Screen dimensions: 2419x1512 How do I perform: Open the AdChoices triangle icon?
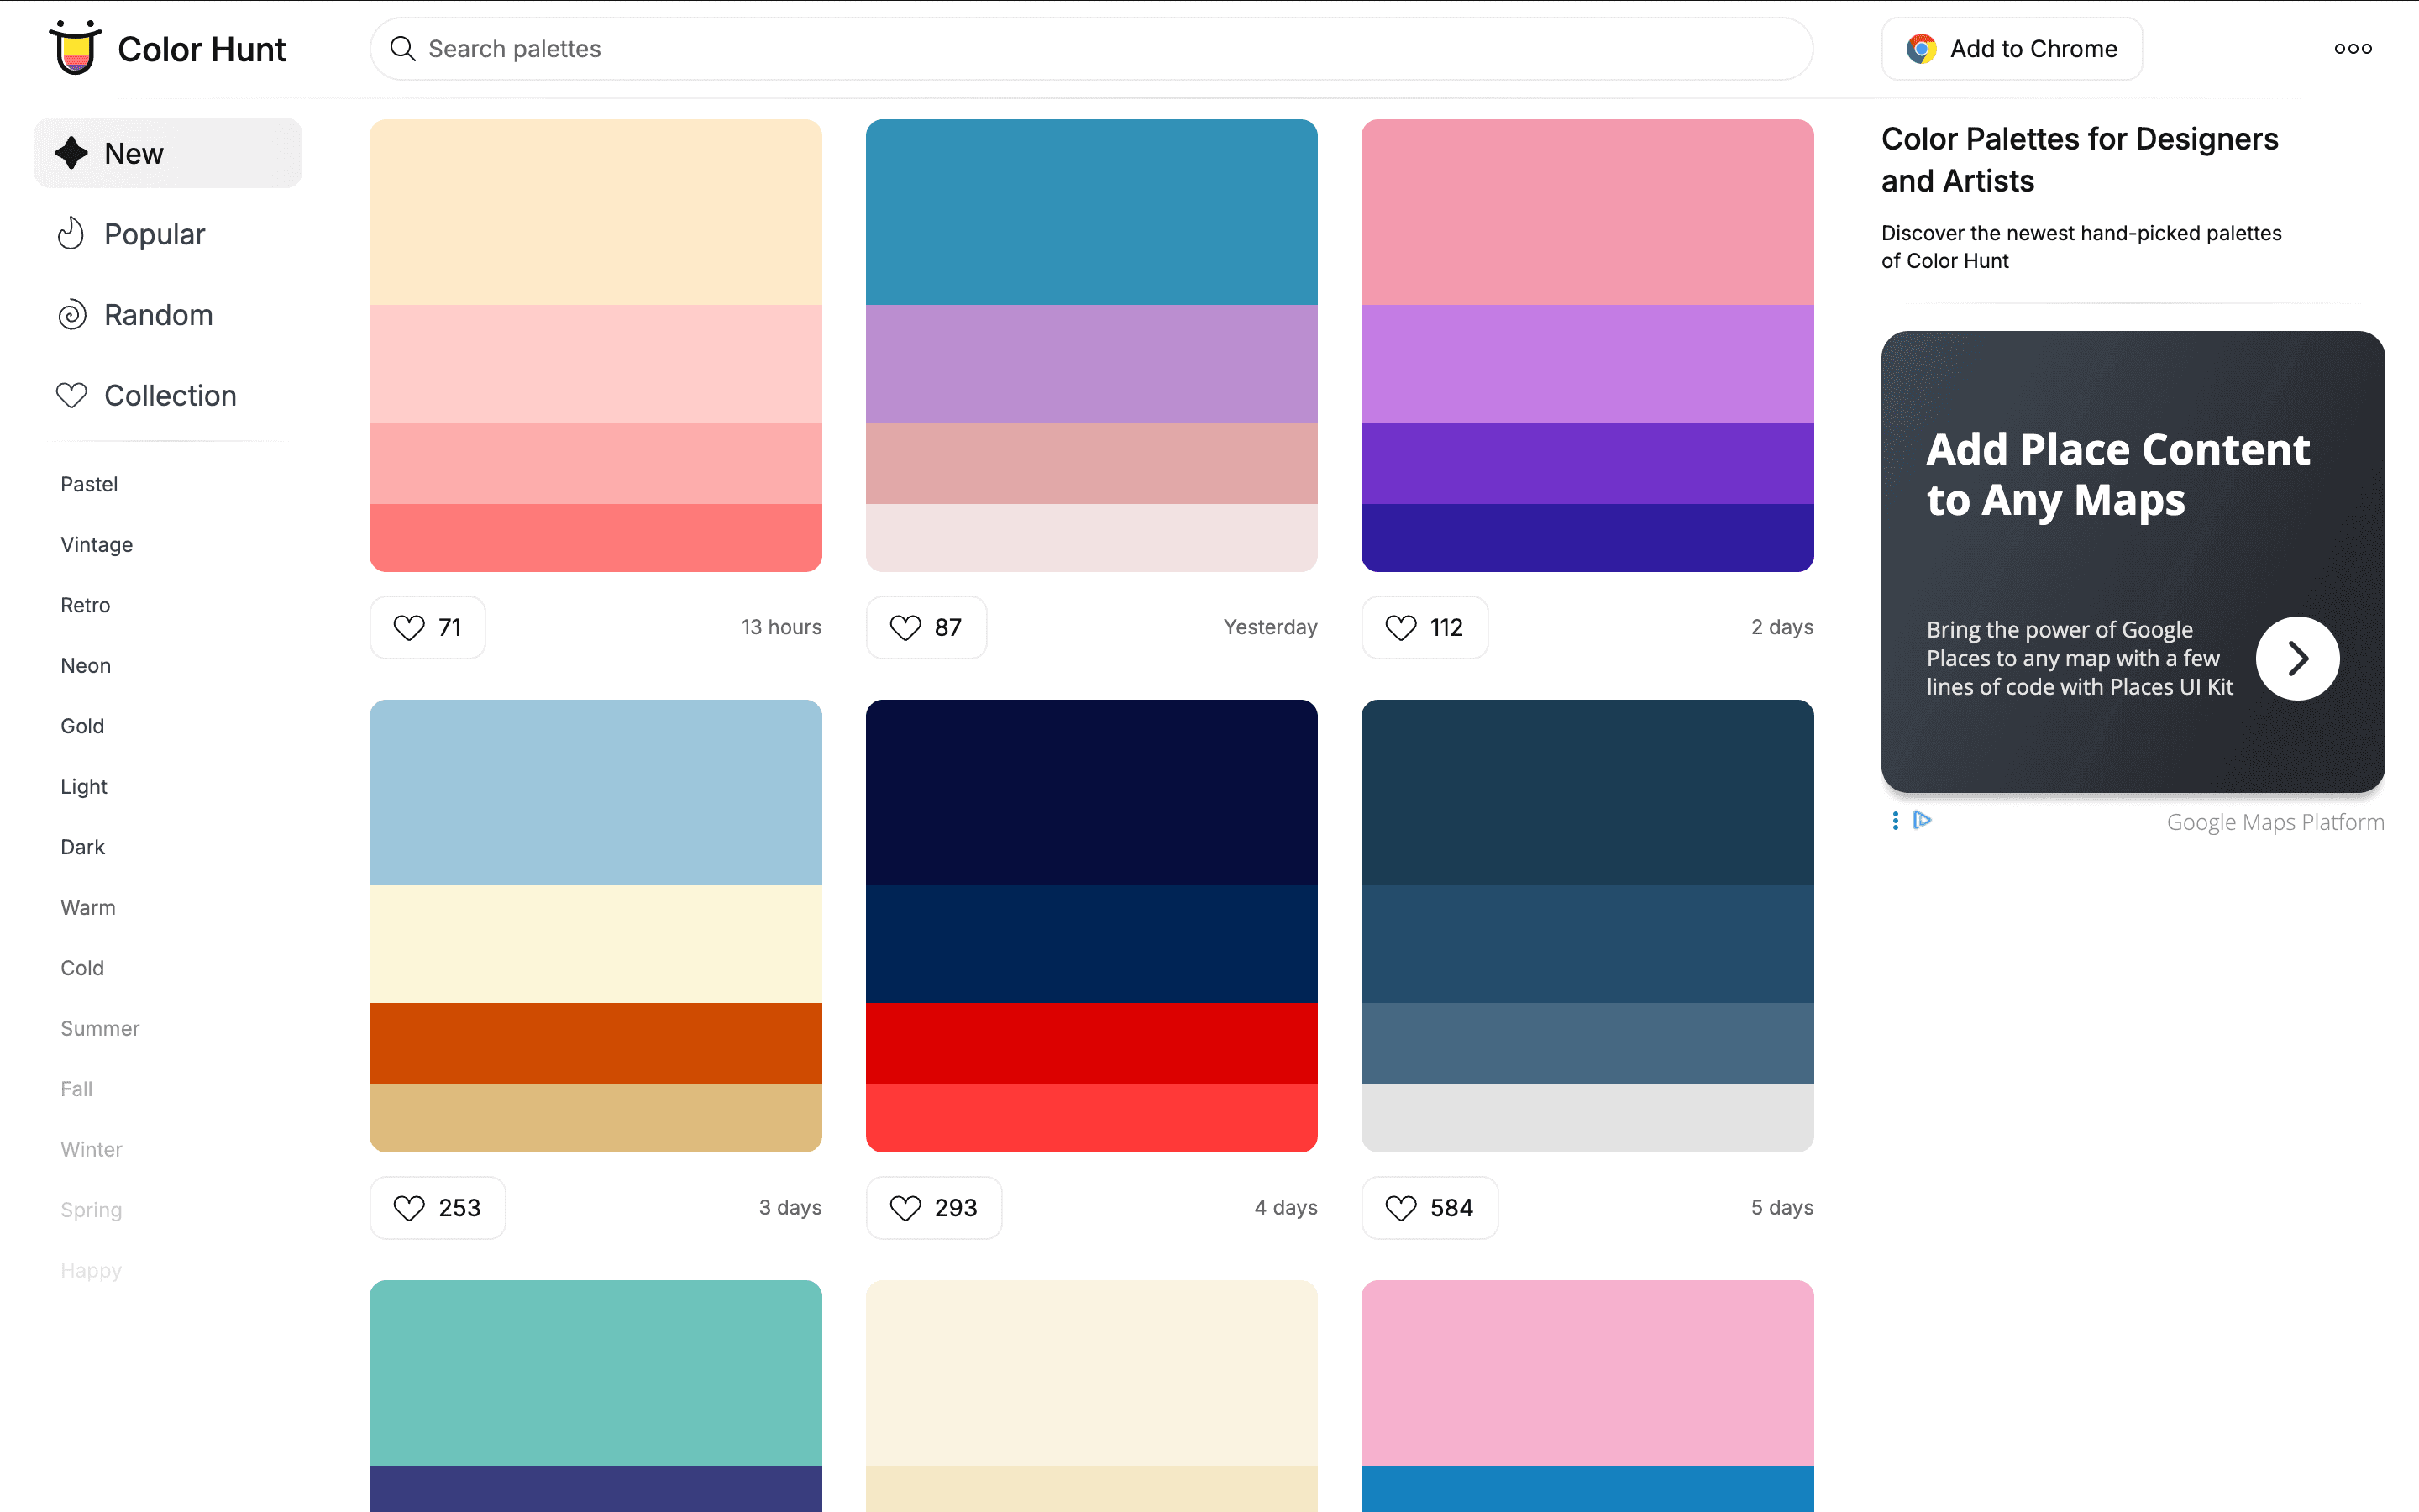click(1921, 820)
